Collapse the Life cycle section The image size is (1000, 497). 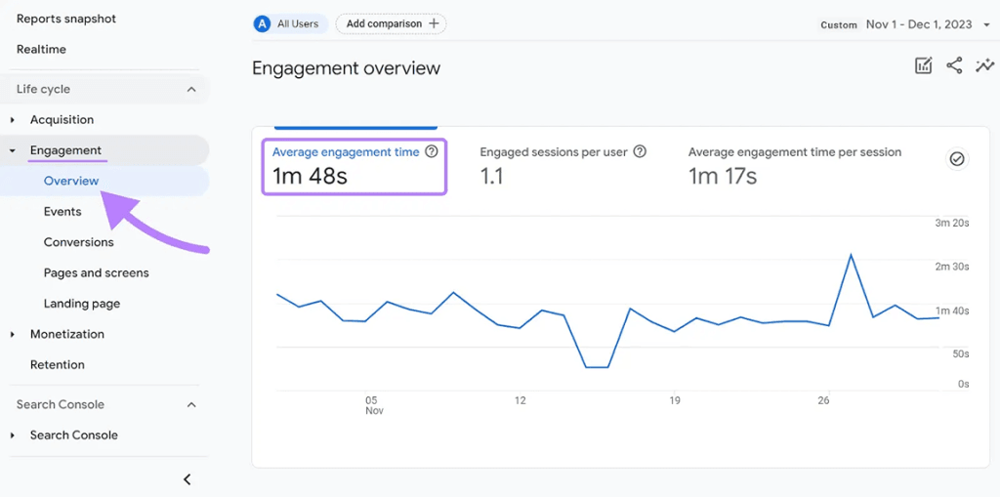click(x=191, y=90)
